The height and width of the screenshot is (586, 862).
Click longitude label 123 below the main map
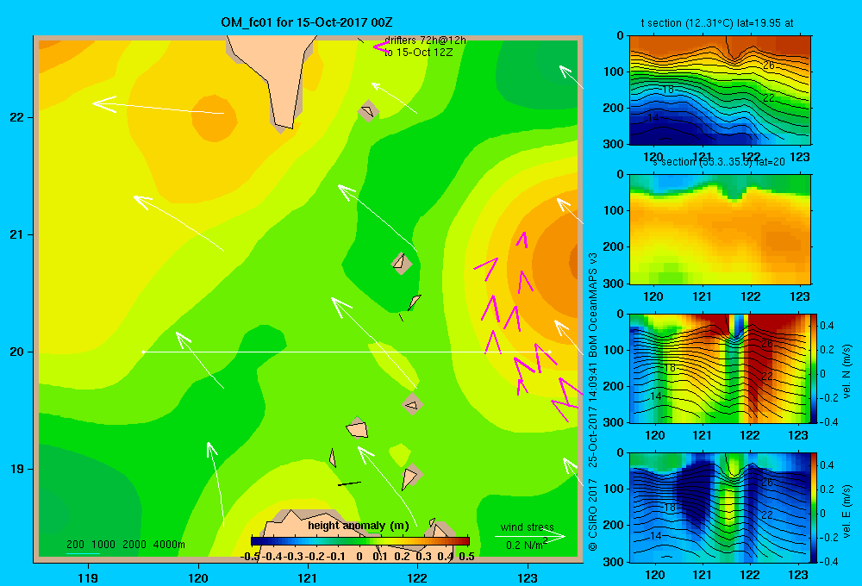(528, 577)
